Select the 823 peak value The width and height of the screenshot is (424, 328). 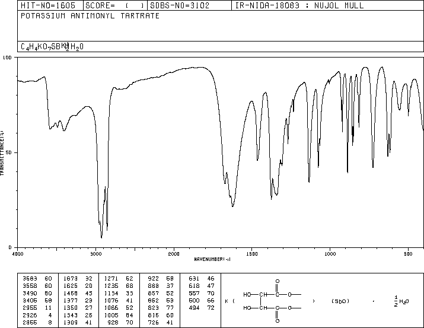click(x=154, y=308)
